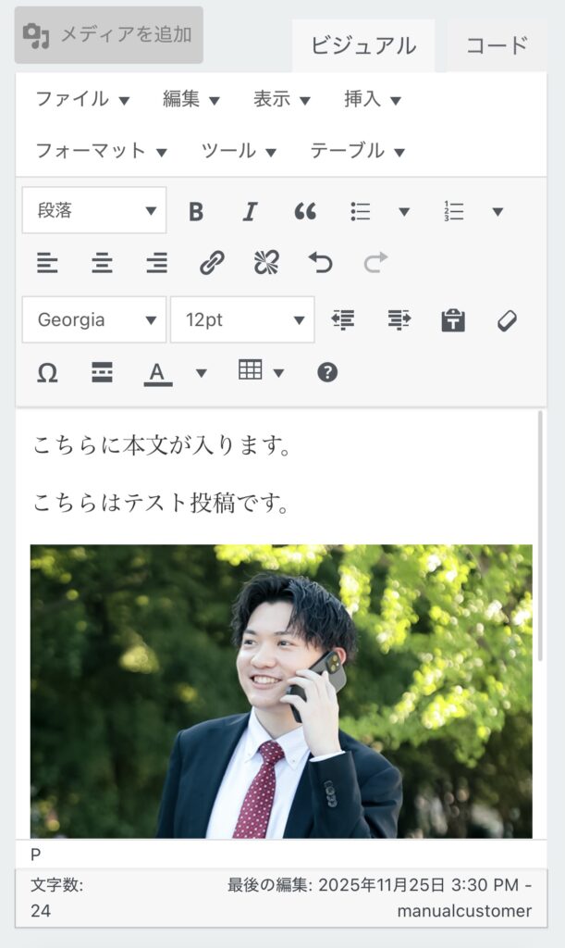Toggle italic text style

coord(250,211)
